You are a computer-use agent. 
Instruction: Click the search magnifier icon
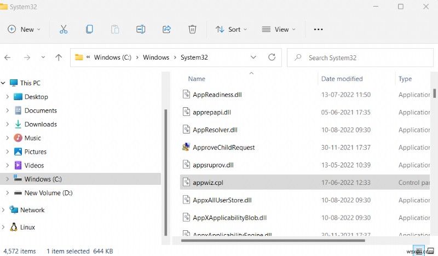tap(298, 57)
